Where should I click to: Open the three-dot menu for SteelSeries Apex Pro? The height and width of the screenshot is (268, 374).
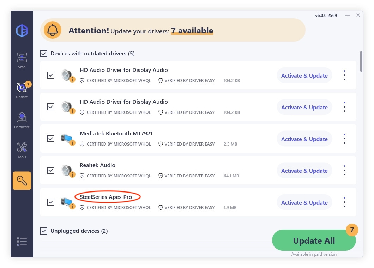tap(344, 202)
